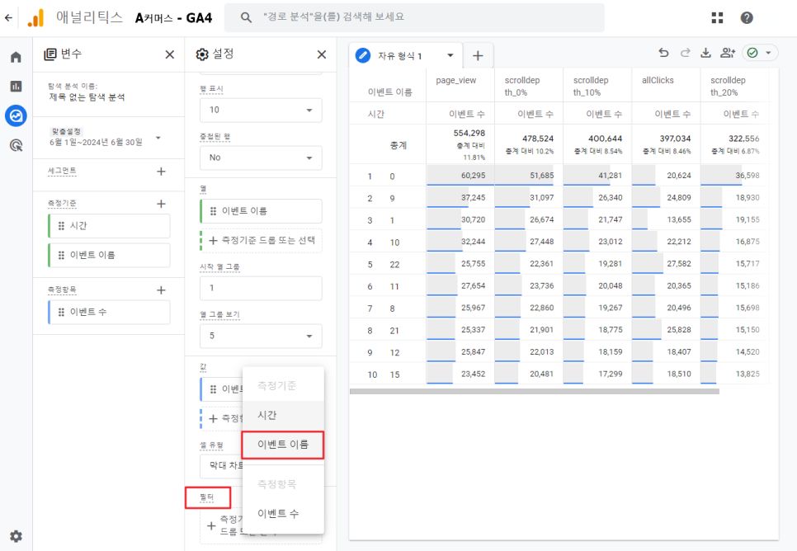Click the page_view column header
This screenshot has width=797, height=551.
456,80
